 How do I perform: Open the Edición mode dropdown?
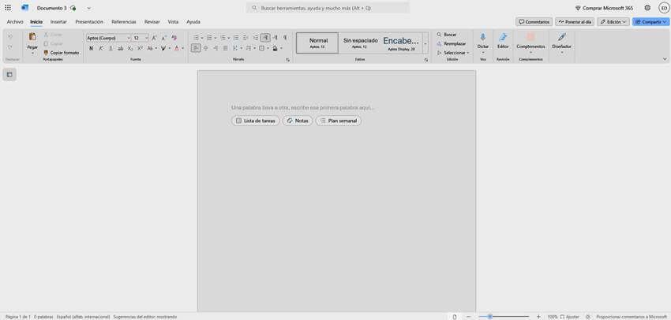pos(613,22)
